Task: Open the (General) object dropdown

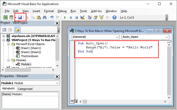Action: 117,37
